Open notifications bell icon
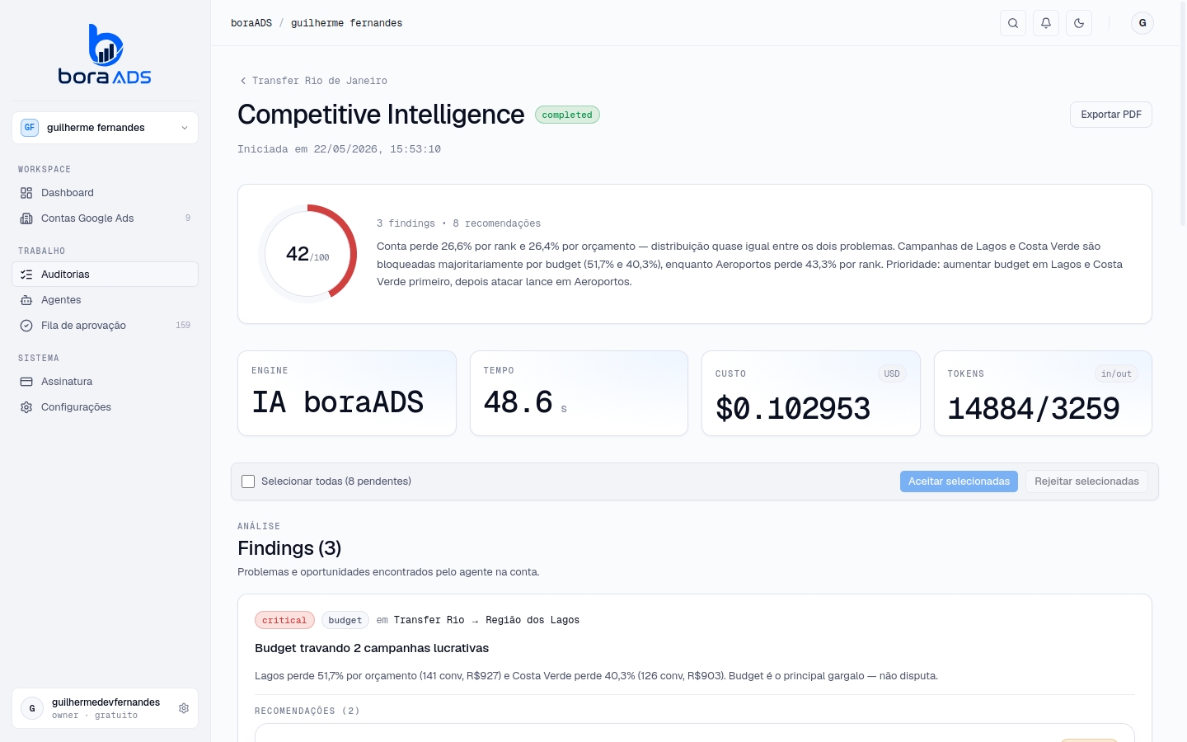 [1046, 23]
